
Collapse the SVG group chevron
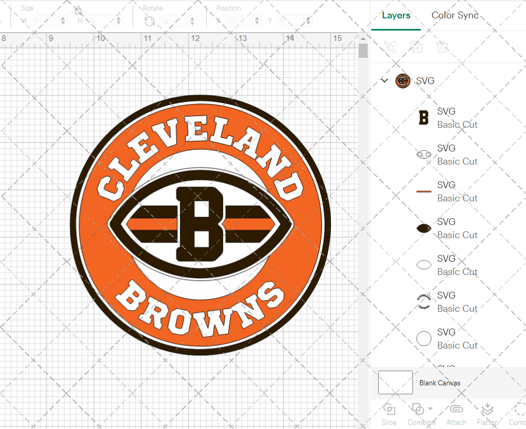click(385, 80)
